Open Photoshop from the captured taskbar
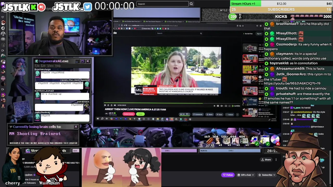The width and height of the screenshot is (333, 187). pos(121,119)
